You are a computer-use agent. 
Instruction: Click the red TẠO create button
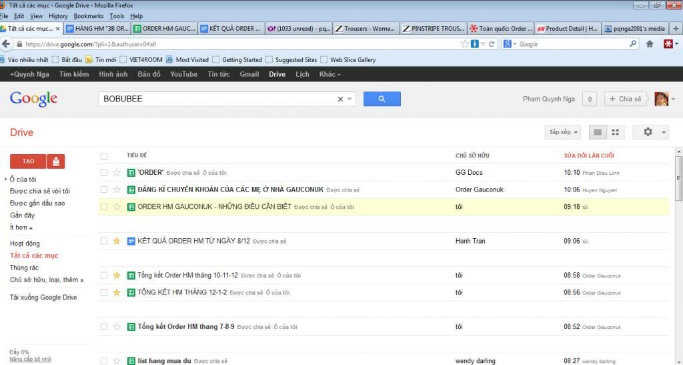(29, 161)
